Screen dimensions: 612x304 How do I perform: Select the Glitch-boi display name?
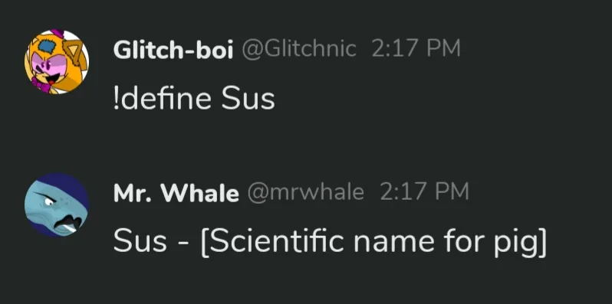[x=173, y=50]
